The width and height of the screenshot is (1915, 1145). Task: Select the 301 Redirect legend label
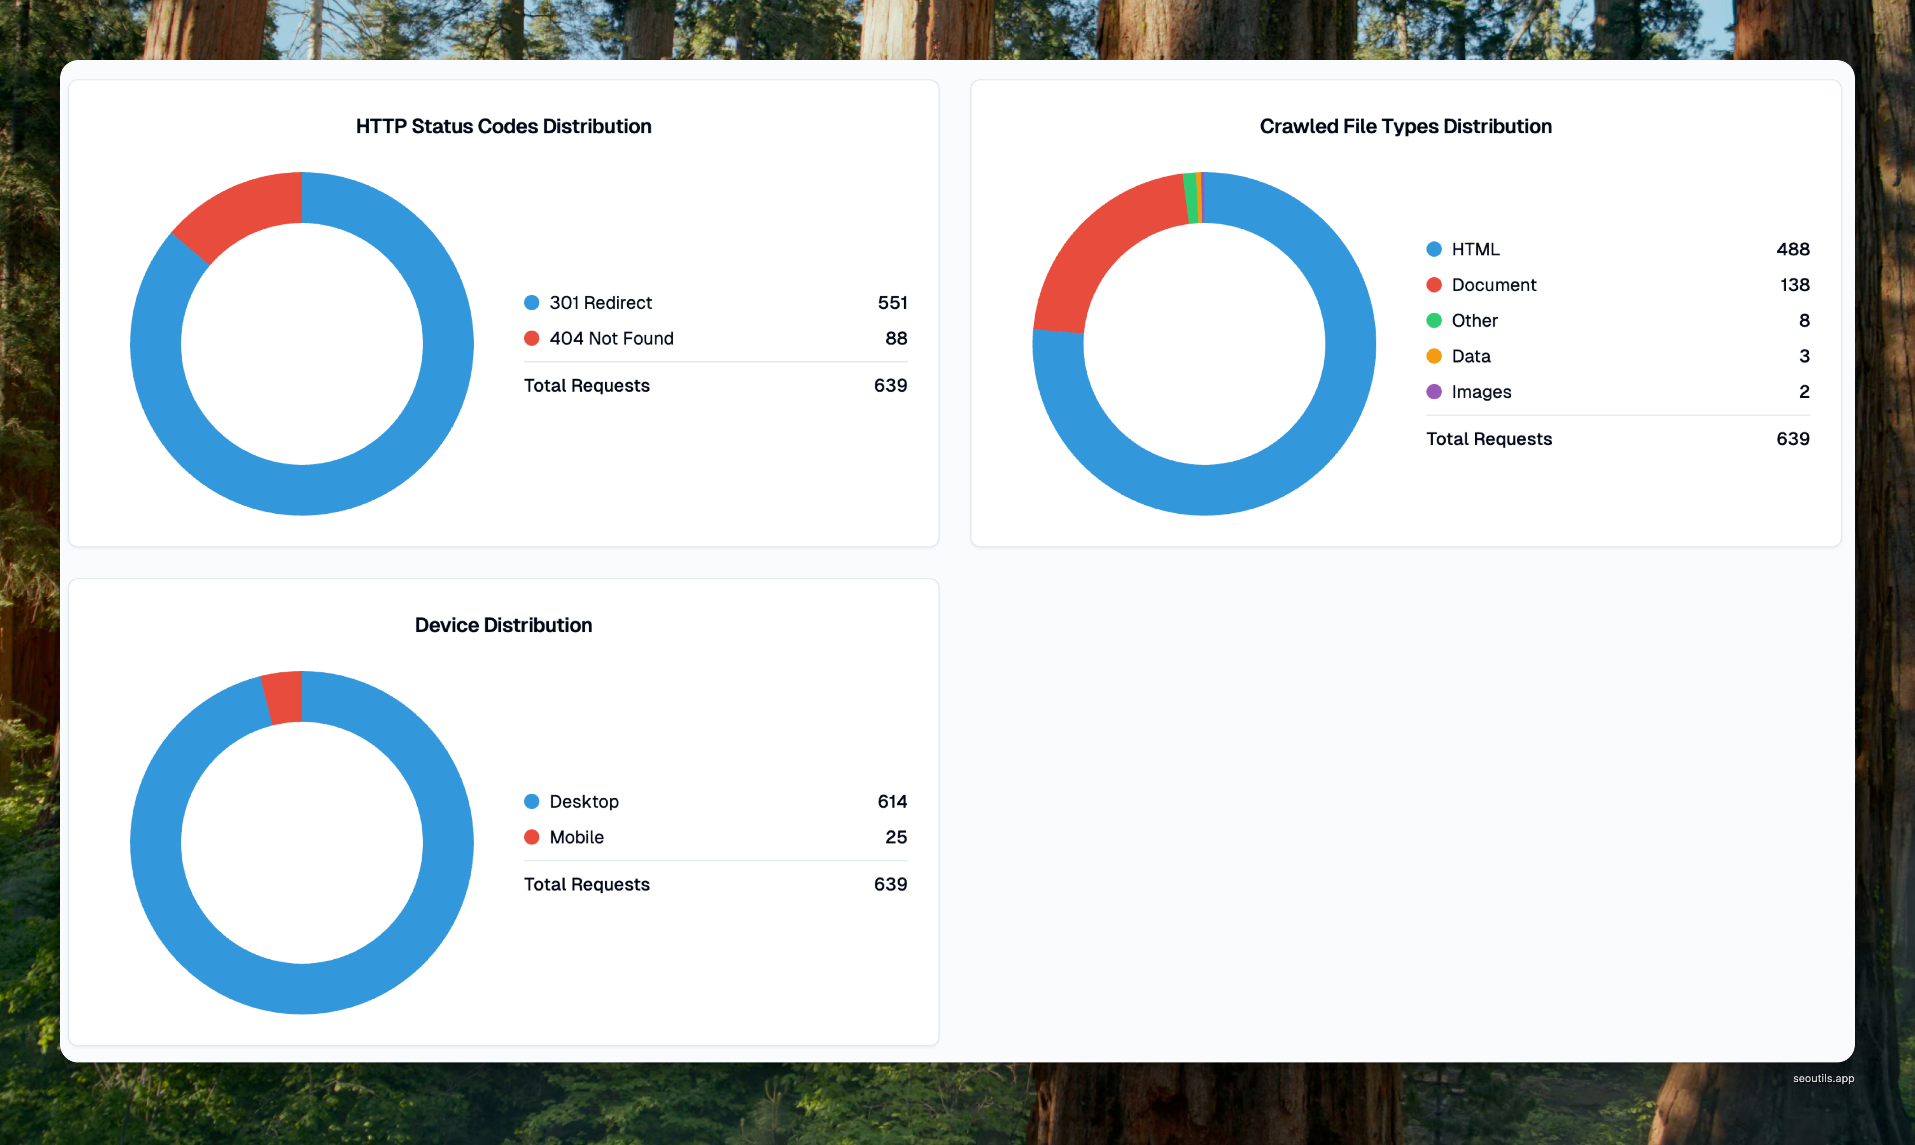(x=600, y=302)
